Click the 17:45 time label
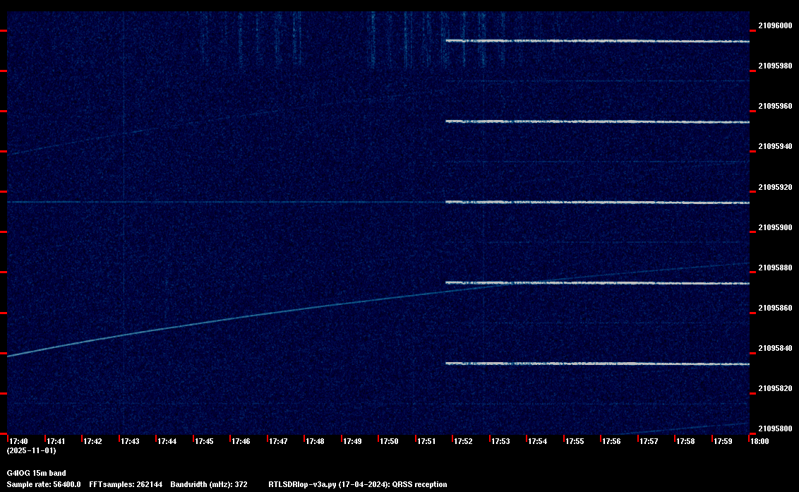Screen dimensions: 799x492 pos(204,441)
